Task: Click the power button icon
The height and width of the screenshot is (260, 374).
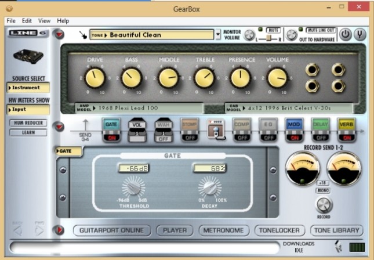Action: coord(346,34)
